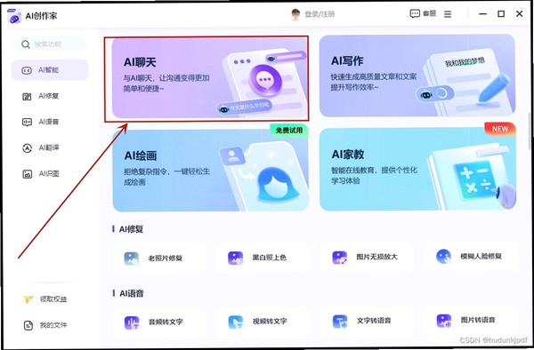Click the 领取权益 crown icon
The width and height of the screenshot is (534, 350).
click(x=28, y=299)
